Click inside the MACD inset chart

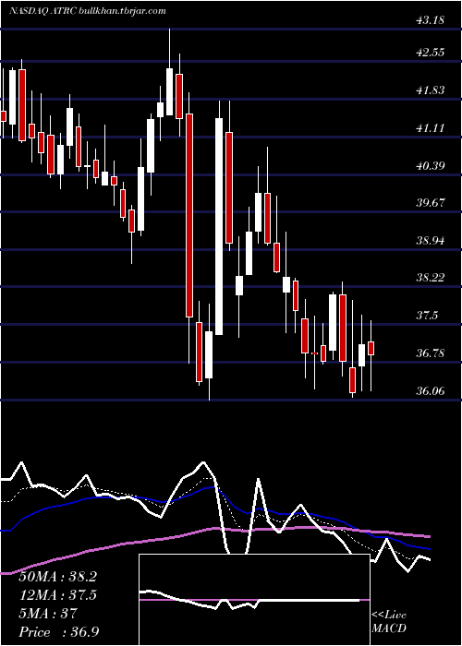point(254,600)
